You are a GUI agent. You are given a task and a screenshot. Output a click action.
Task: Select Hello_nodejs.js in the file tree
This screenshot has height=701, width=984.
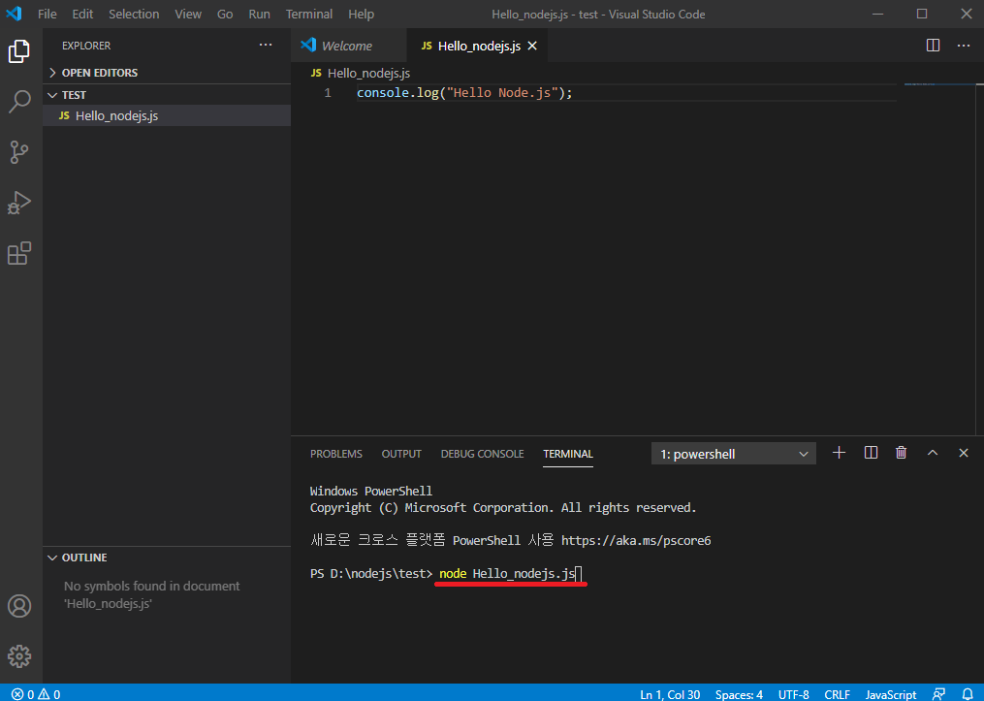coord(167,116)
